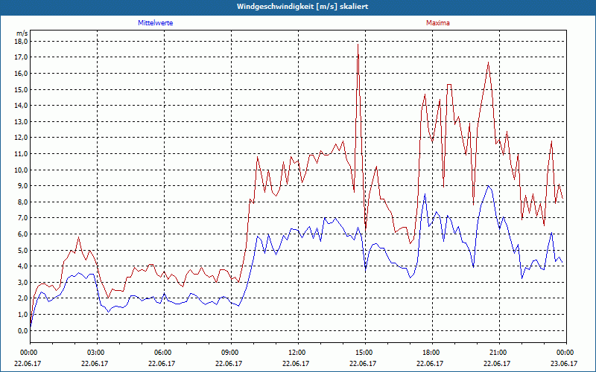Click the 11,0 y-axis value

22,153
